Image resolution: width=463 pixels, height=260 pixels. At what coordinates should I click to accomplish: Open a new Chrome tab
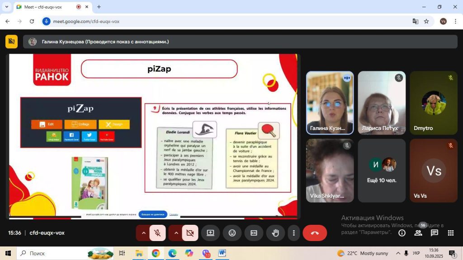point(99,7)
